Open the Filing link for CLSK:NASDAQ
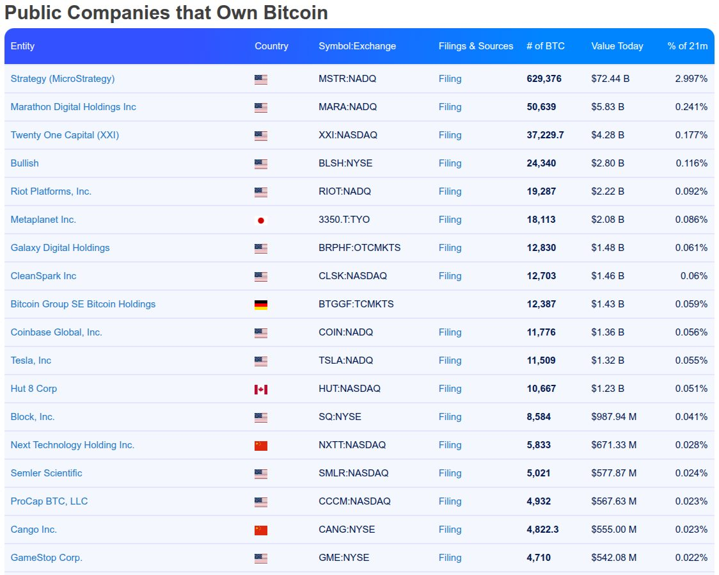Image resolution: width=719 pixels, height=575 pixels. 450,276
